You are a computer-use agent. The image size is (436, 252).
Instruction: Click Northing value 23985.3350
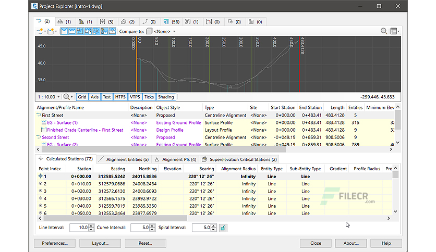(x=144, y=206)
